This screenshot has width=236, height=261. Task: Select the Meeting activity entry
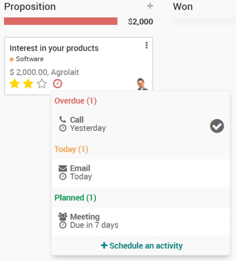141,222
